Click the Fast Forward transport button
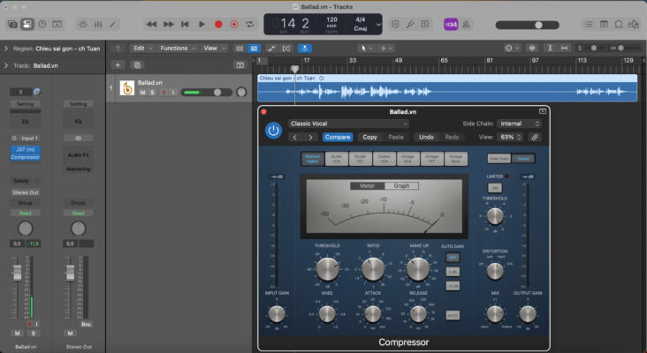This screenshot has width=647, height=353. pyautogui.click(x=169, y=25)
